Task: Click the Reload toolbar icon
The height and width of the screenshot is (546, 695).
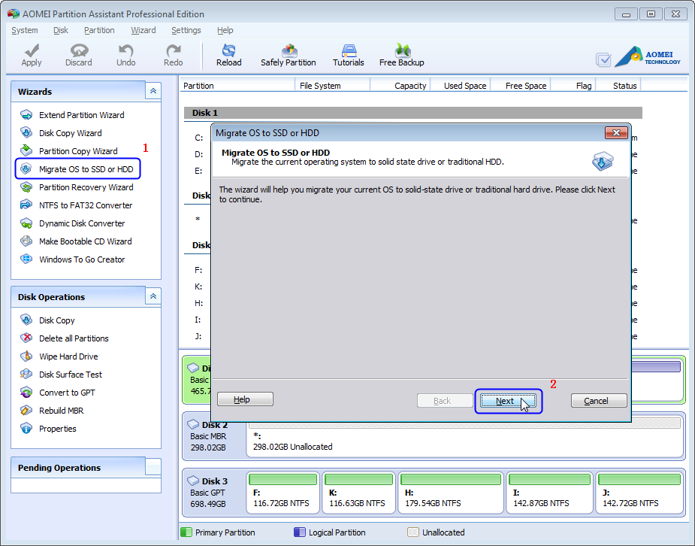Action: pyautogui.click(x=228, y=55)
